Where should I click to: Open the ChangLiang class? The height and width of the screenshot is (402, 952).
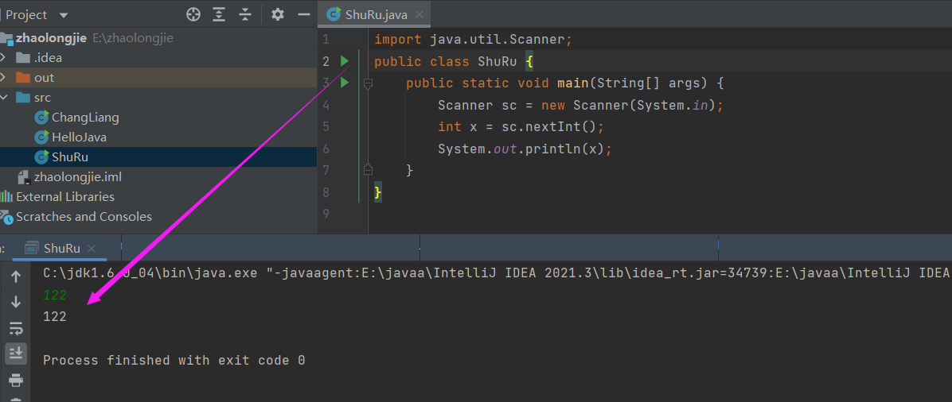click(x=85, y=117)
